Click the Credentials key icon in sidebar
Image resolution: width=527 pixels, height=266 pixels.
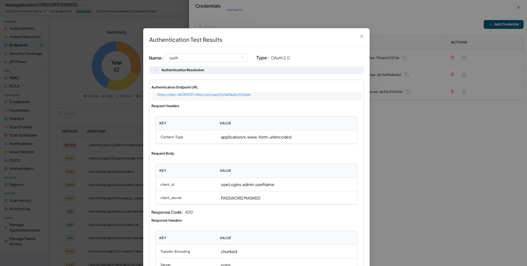pos(6,102)
